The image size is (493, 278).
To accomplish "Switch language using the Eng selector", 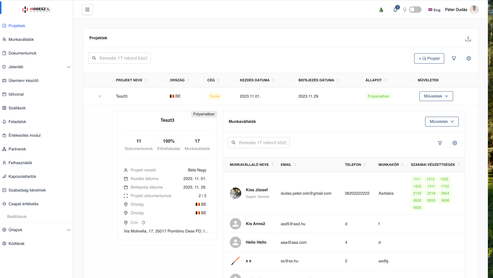I will pyautogui.click(x=434, y=10).
